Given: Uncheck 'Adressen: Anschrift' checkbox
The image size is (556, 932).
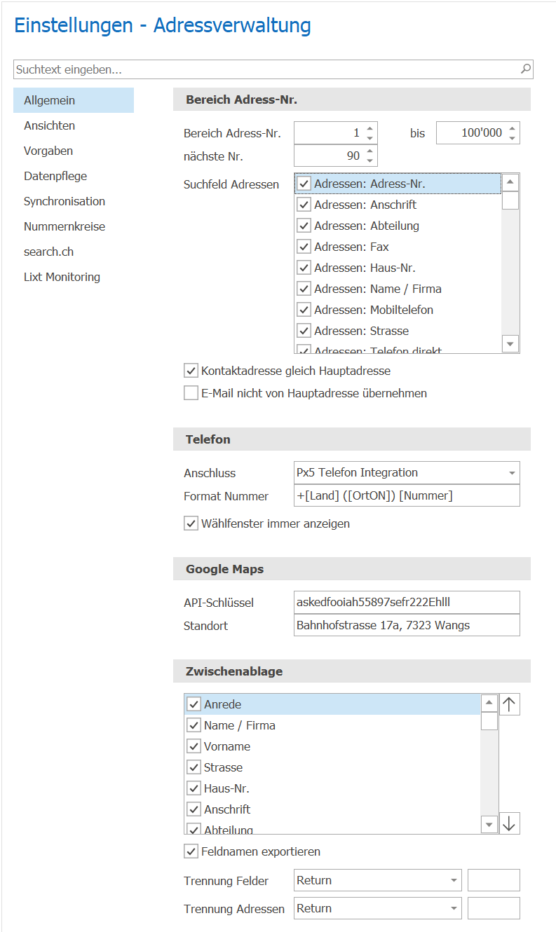Looking at the screenshot, I should 304,205.
